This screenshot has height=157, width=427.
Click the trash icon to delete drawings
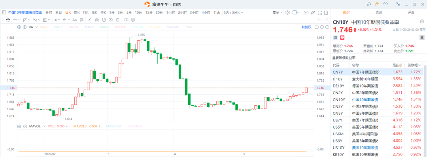117,20
